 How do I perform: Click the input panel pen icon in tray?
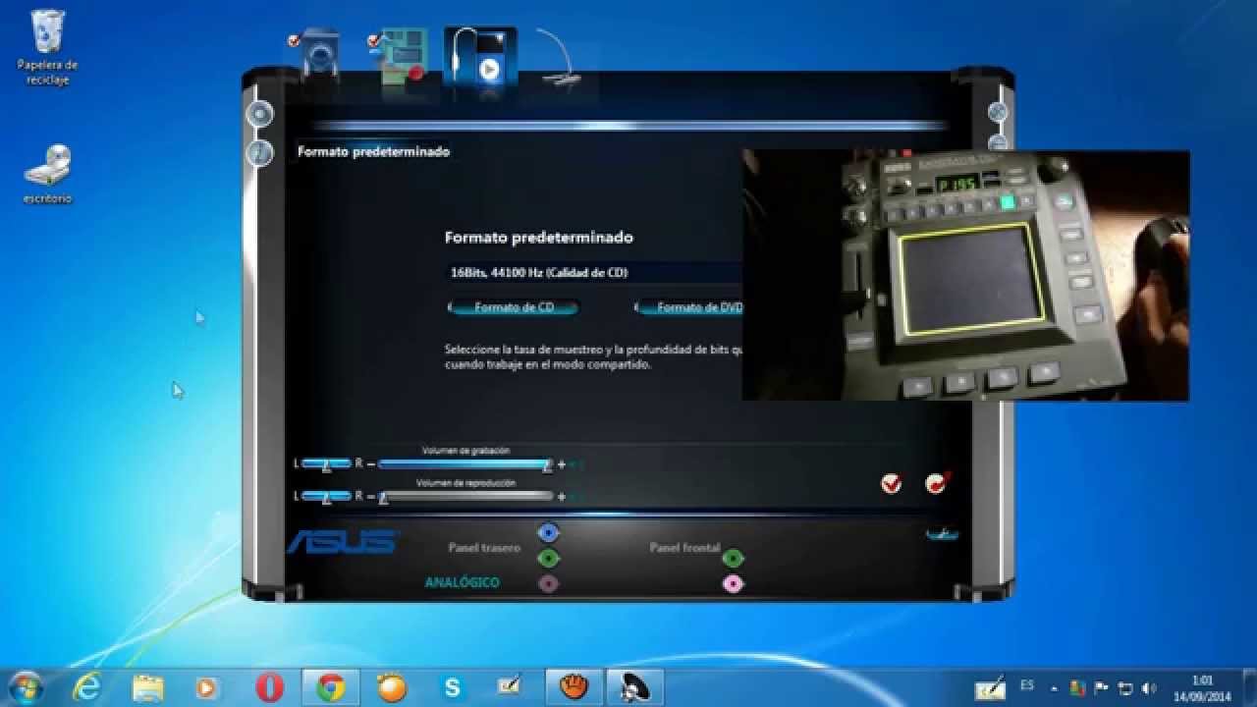click(x=990, y=688)
